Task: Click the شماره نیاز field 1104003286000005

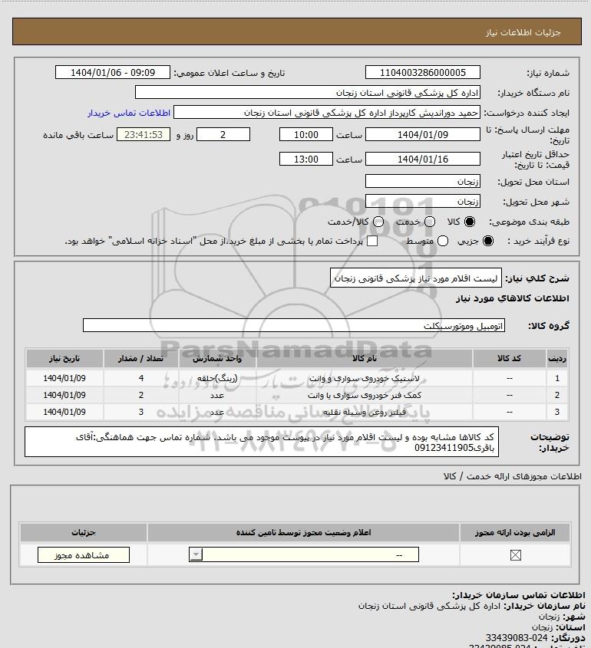Action: tap(423, 73)
